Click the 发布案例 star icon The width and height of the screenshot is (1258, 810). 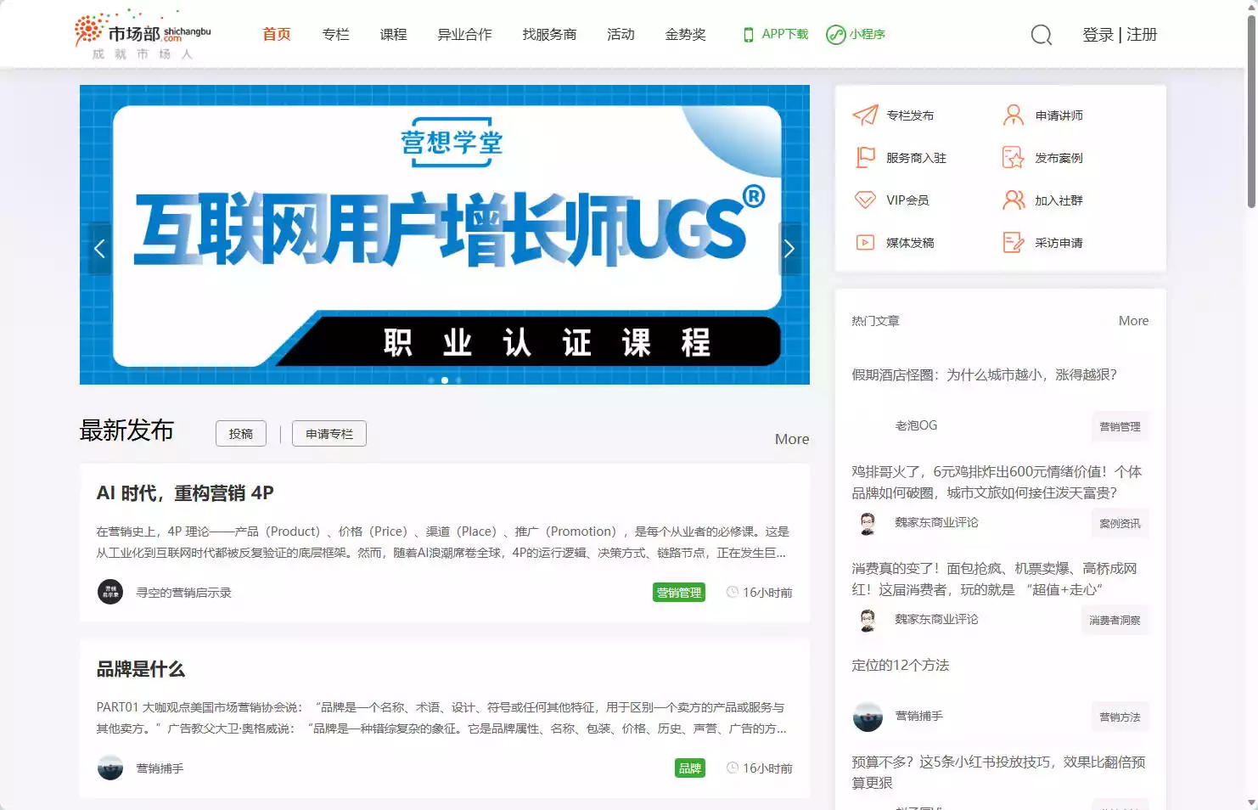(x=1014, y=157)
